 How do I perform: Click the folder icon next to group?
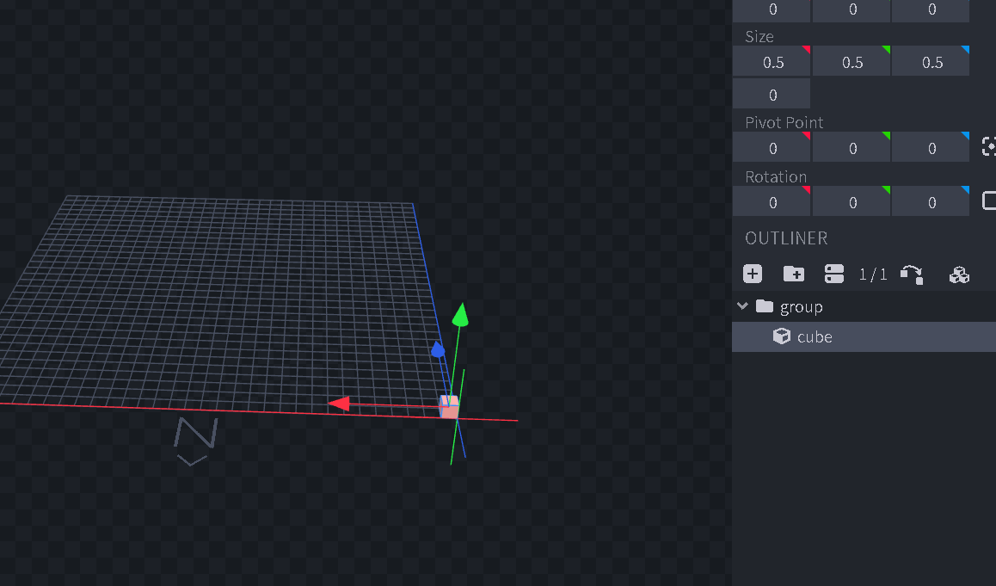(x=765, y=305)
